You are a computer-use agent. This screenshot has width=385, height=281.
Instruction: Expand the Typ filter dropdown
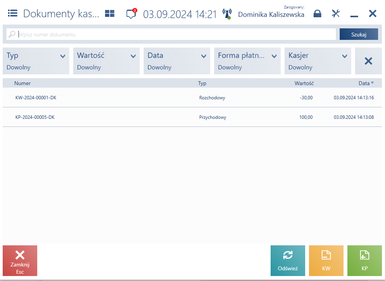tap(36, 61)
